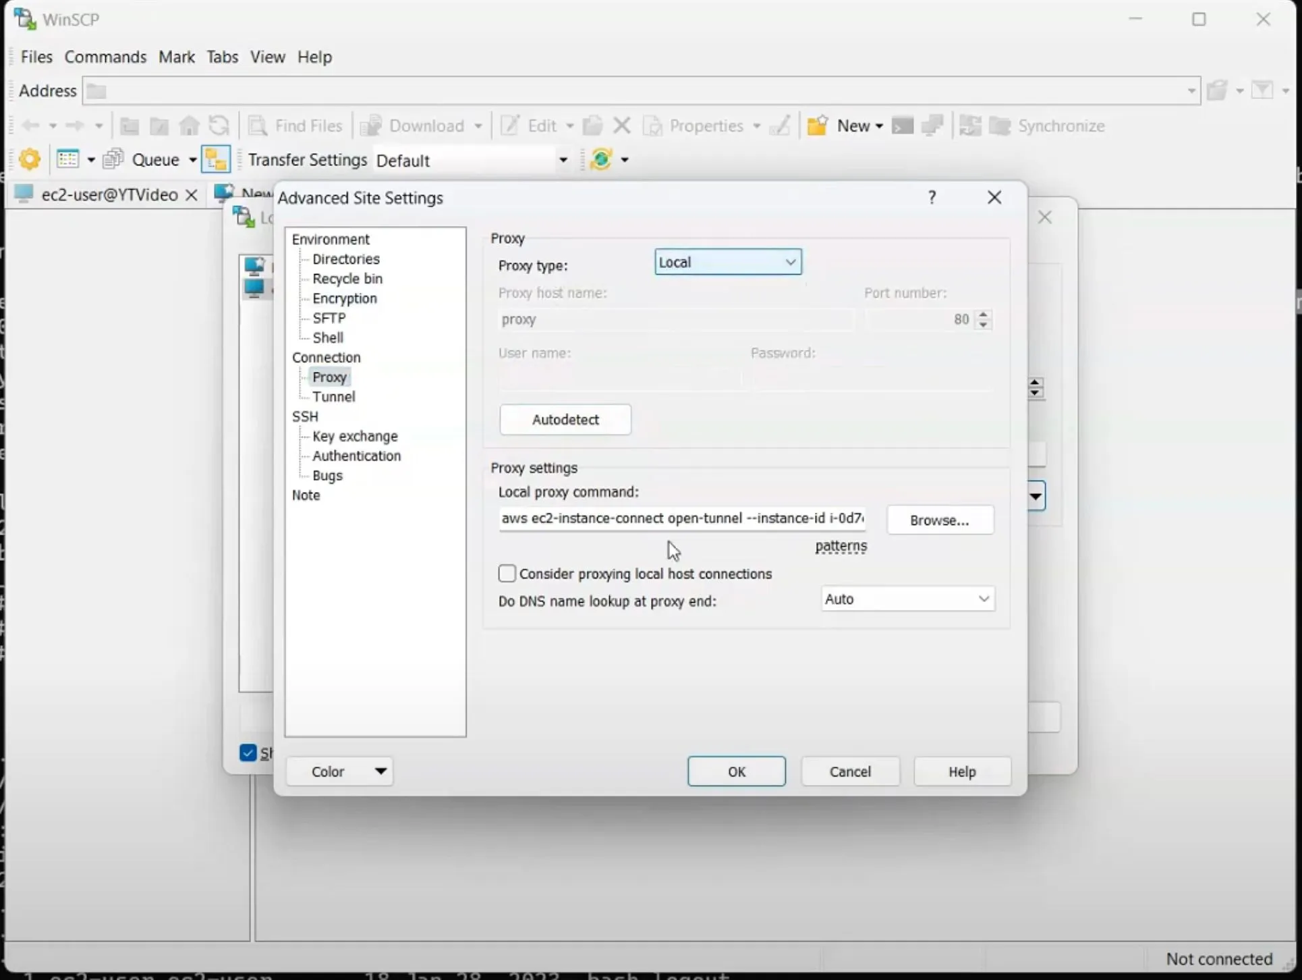Open the Color picker dropdown
The image size is (1302, 980).
coord(339,771)
